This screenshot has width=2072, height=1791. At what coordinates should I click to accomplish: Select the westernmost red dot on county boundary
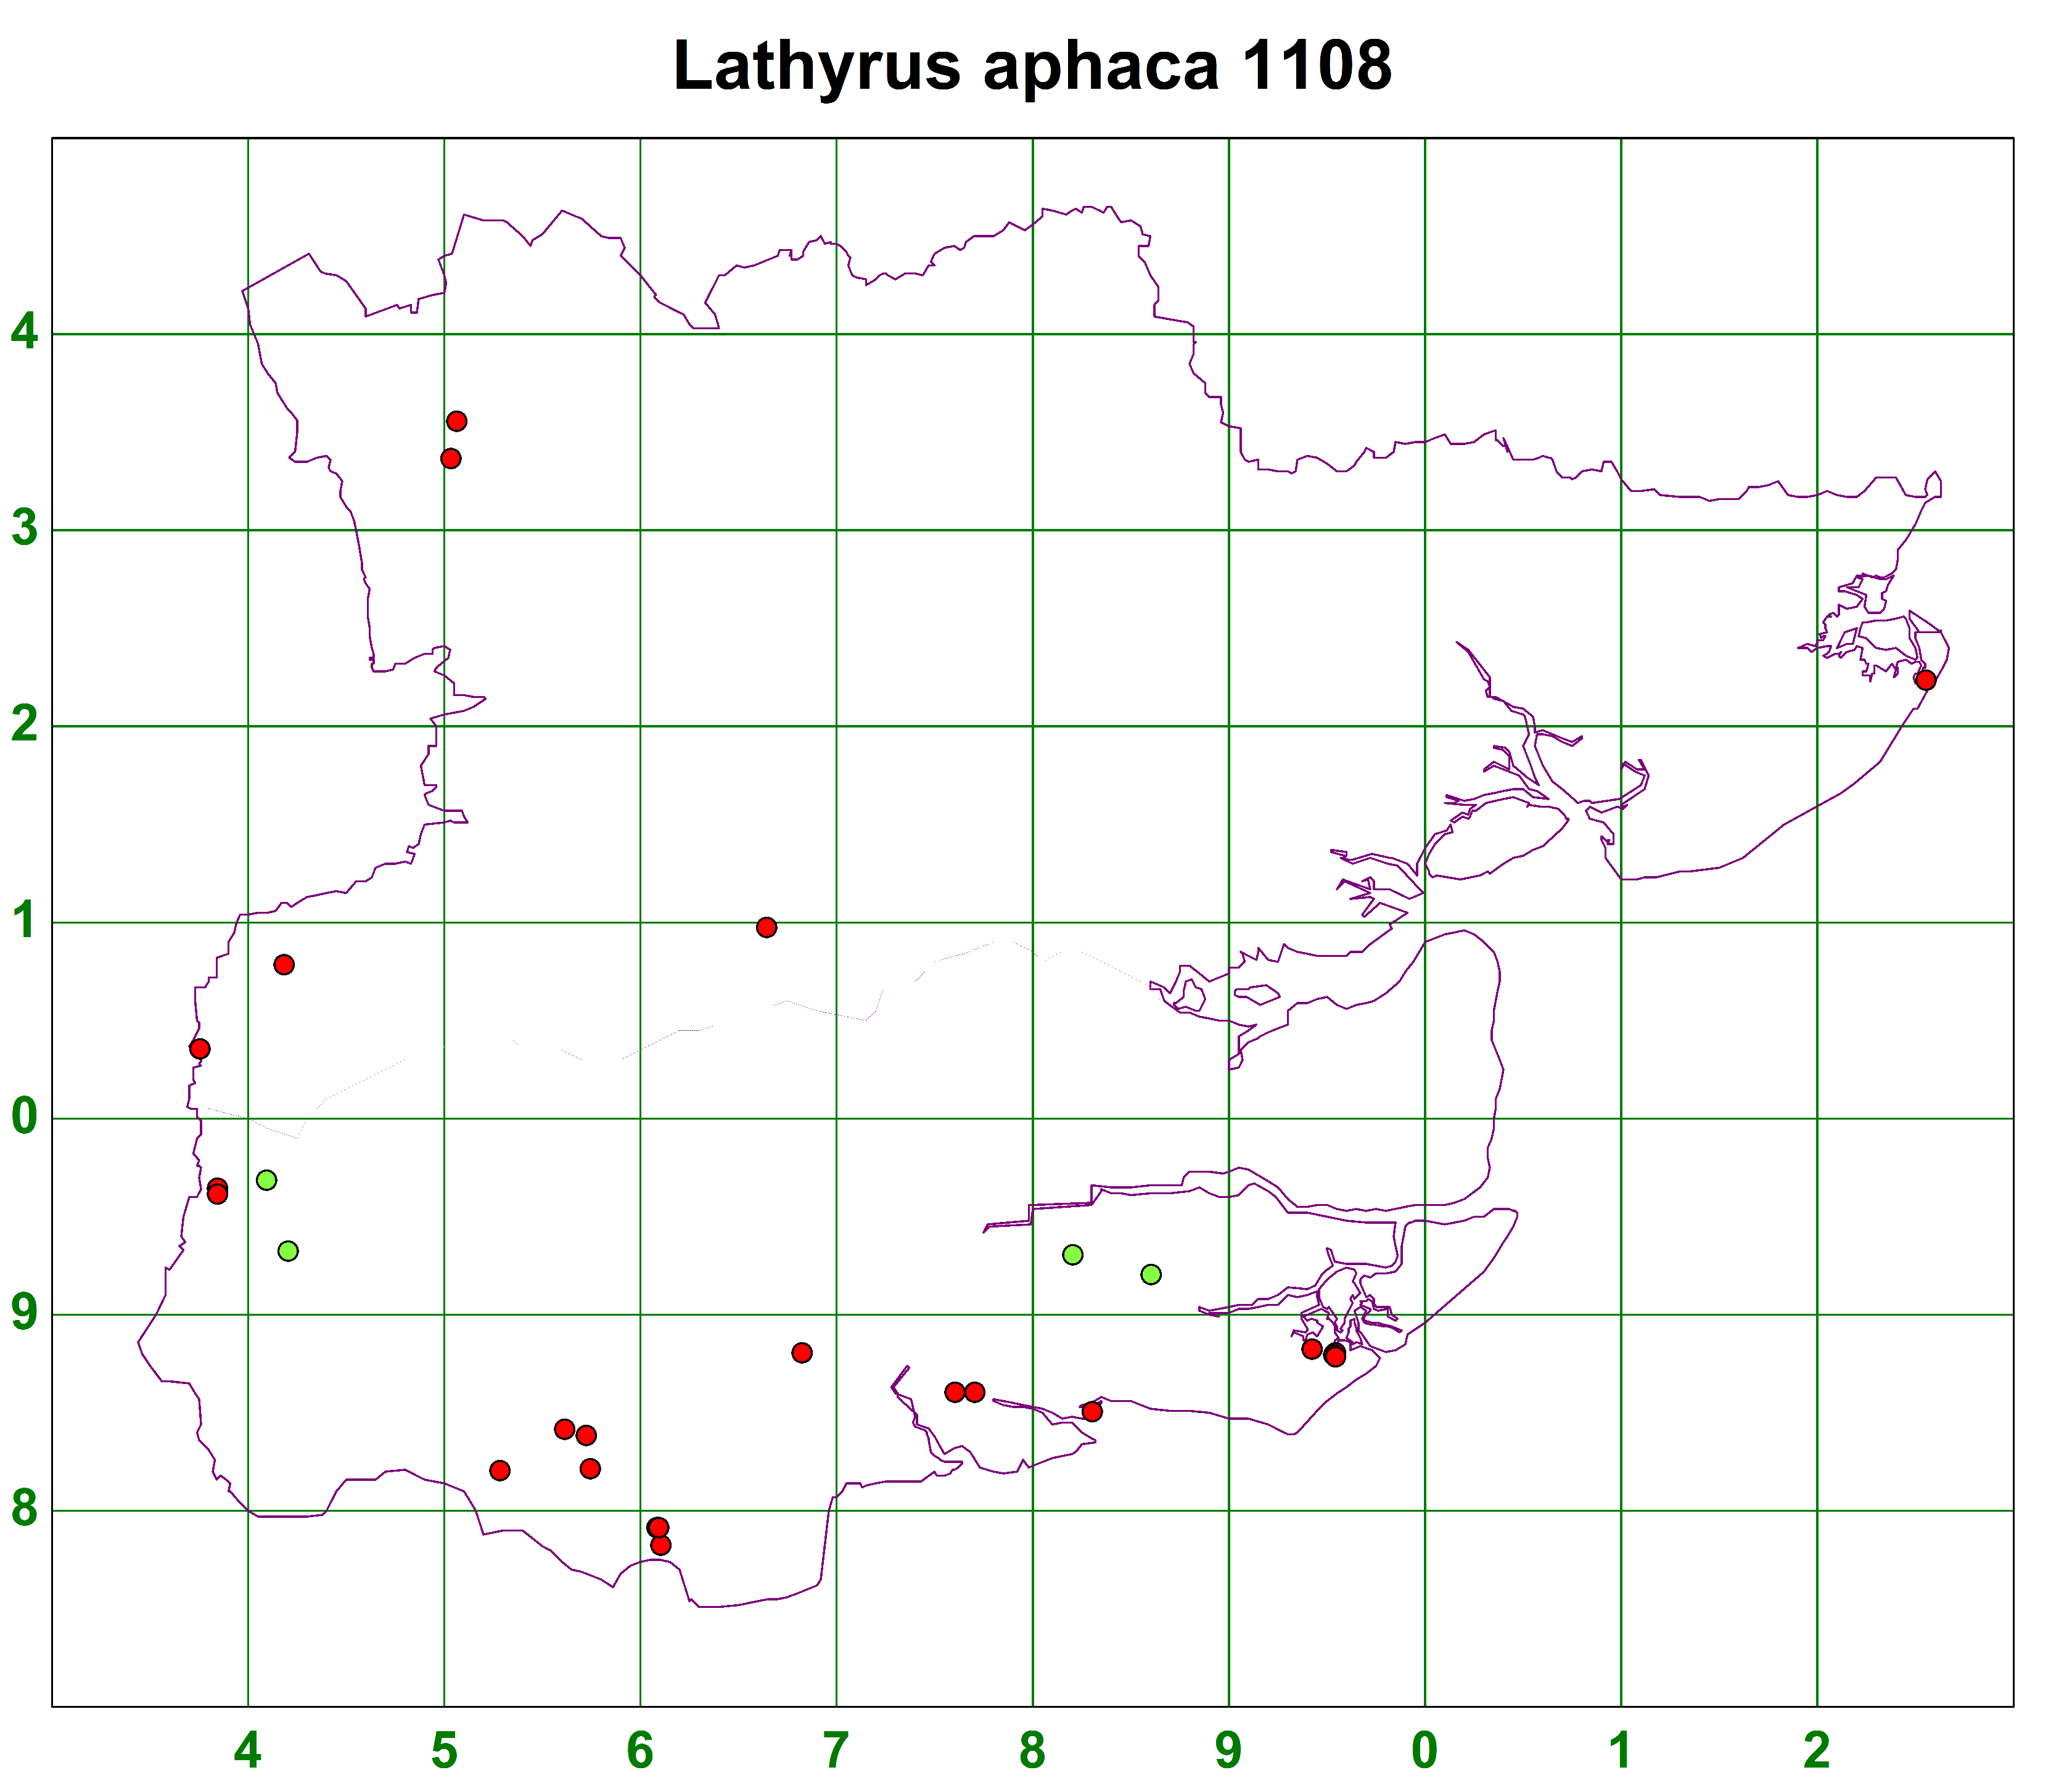200,1049
